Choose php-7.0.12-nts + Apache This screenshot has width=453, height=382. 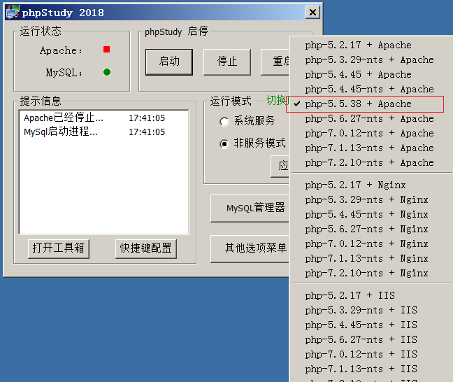coord(371,134)
